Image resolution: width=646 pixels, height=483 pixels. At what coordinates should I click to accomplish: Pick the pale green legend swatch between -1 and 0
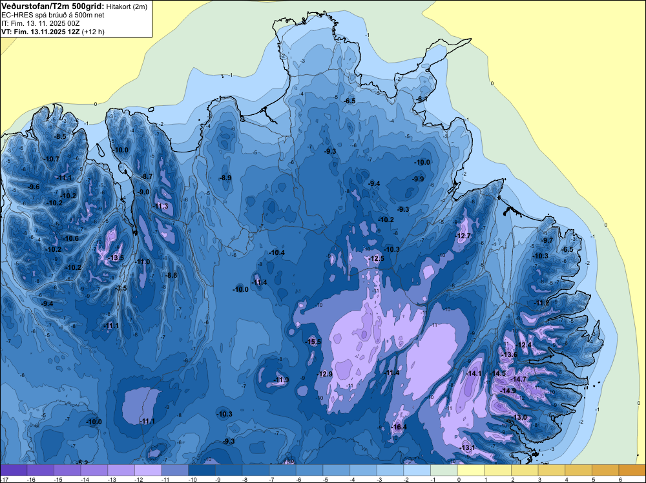tap(444, 470)
